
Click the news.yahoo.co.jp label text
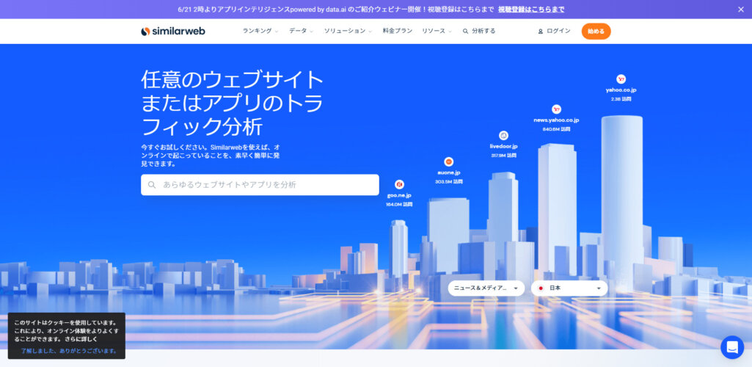(556, 120)
